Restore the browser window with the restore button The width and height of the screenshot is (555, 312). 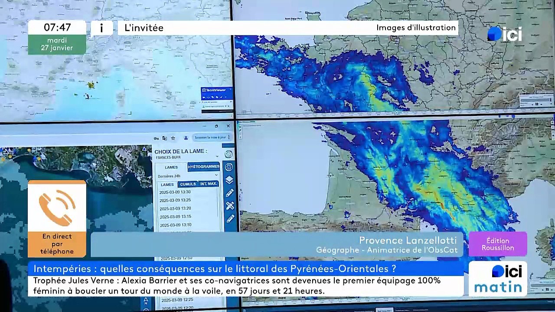click(216, 126)
